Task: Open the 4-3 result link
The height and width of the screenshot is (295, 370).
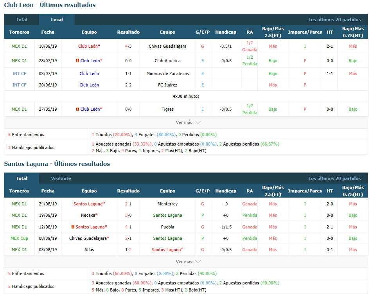Action: coord(128,46)
